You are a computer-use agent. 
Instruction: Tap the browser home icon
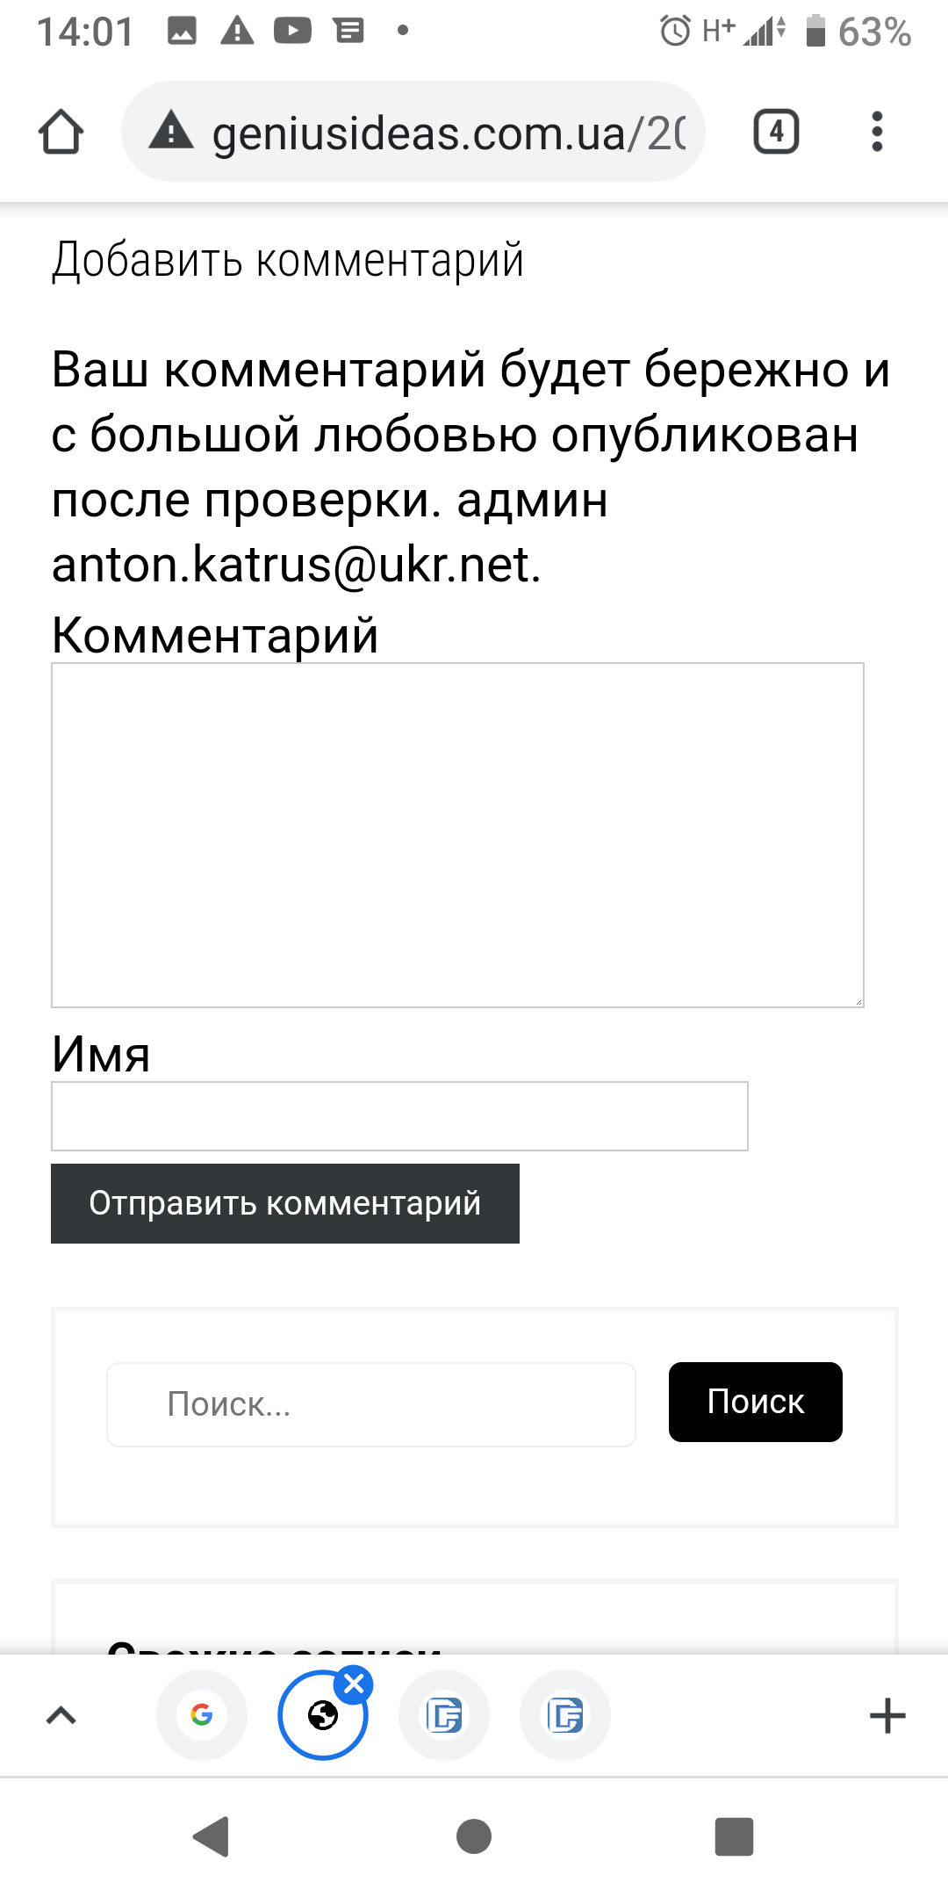coord(61,133)
